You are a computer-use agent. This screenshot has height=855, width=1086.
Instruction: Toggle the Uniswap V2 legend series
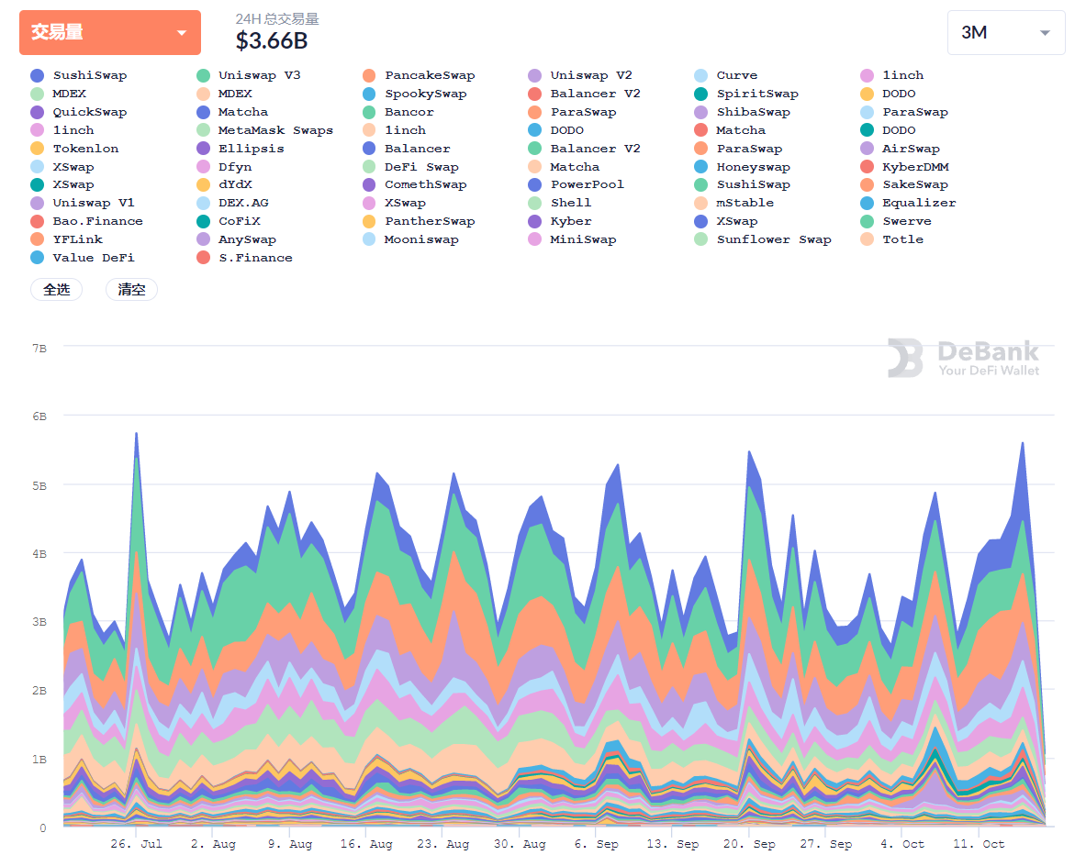(x=580, y=75)
